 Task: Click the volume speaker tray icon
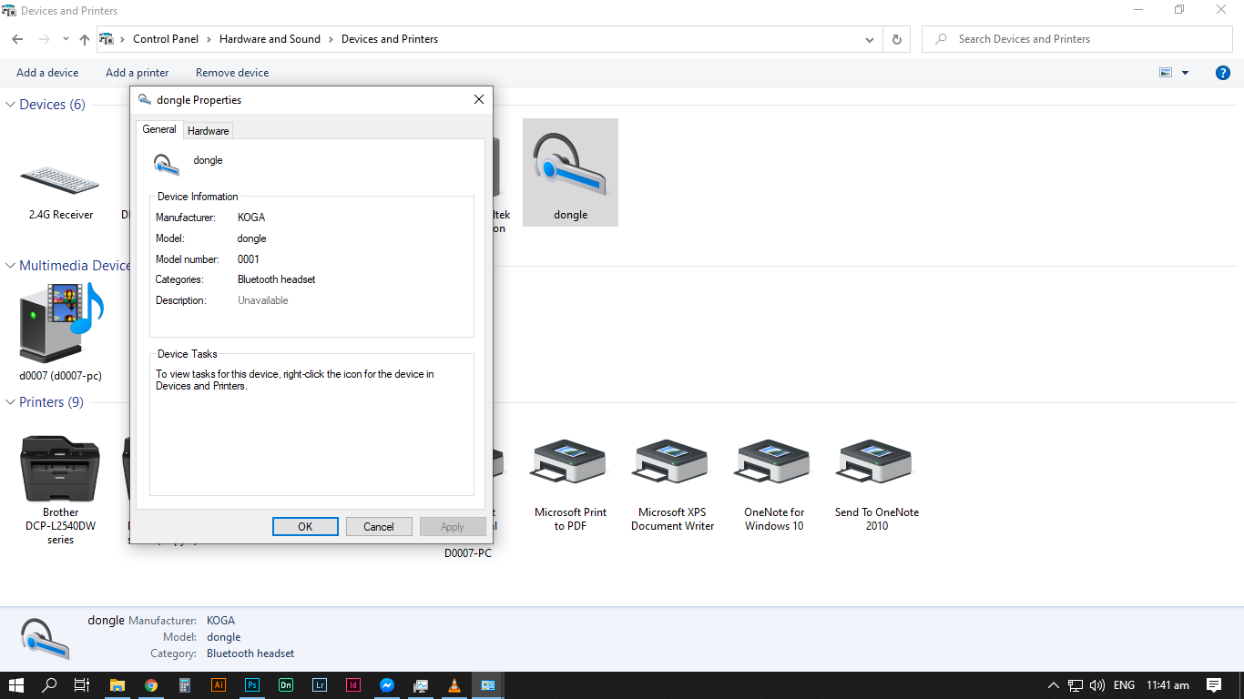click(1097, 685)
